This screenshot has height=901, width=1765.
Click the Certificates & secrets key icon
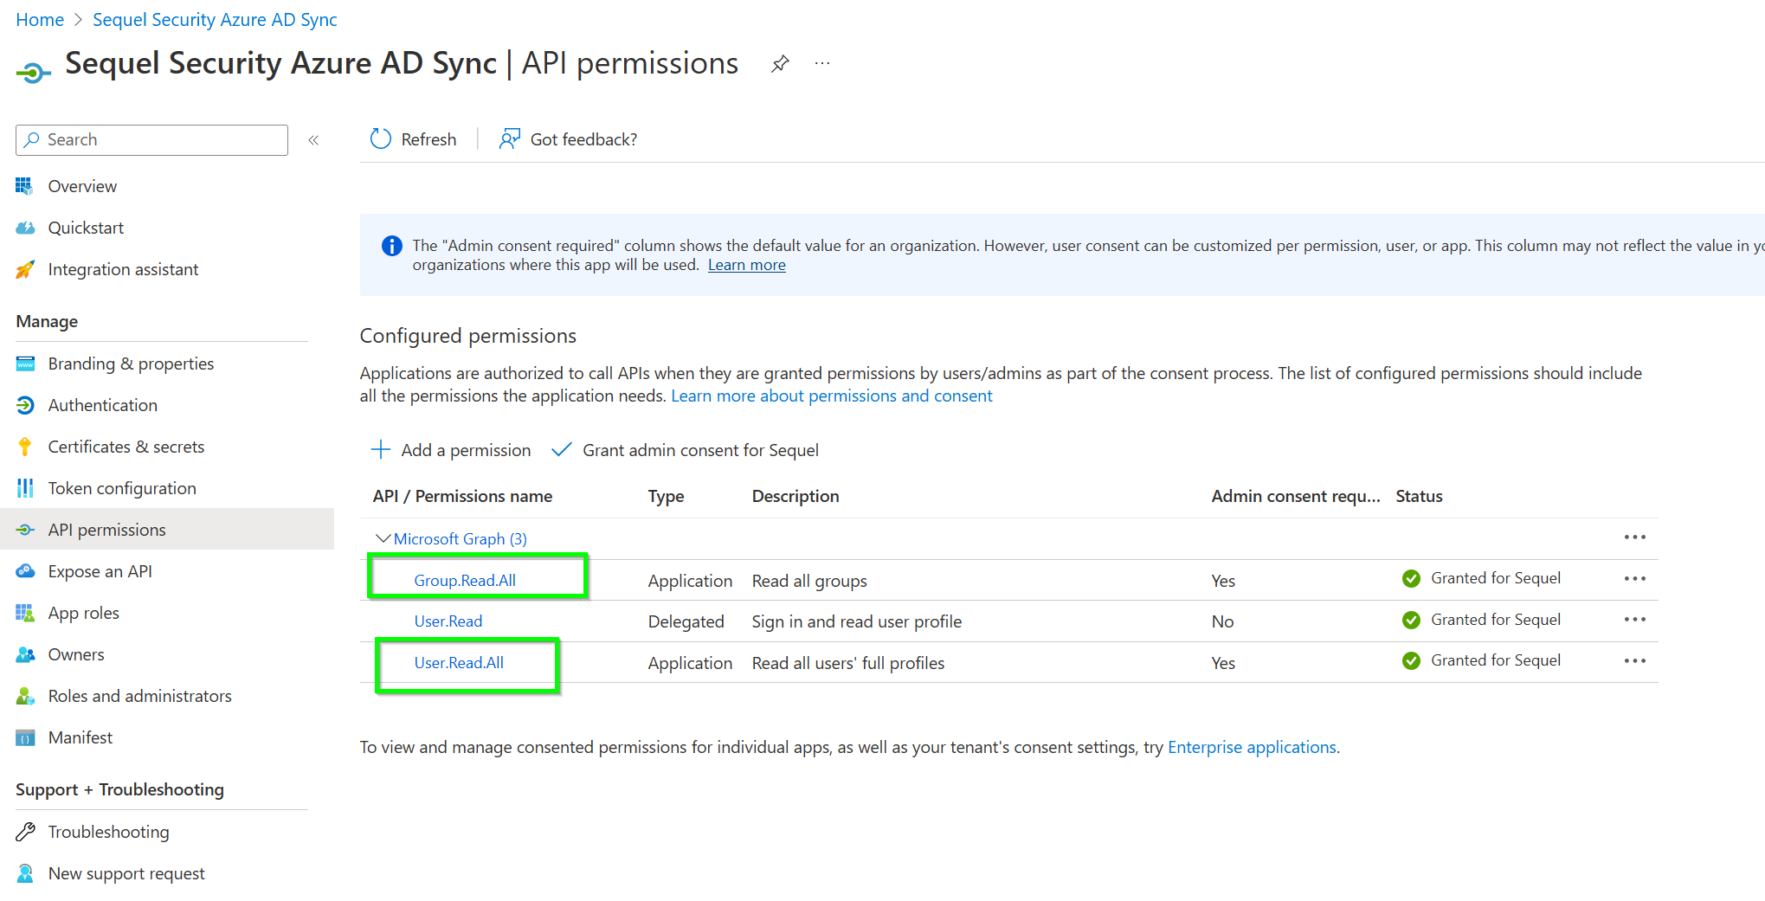tap(25, 447)
